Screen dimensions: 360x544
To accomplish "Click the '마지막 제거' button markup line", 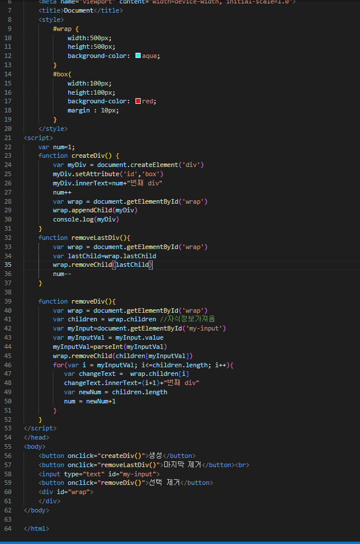I will [x=144, y=465].
